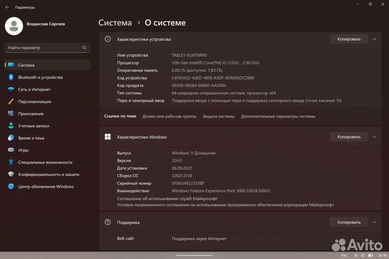The width and height of the screenshot is (389, 259).
Task: Select the processor value i5-1235U text
Action: [216, 63]
